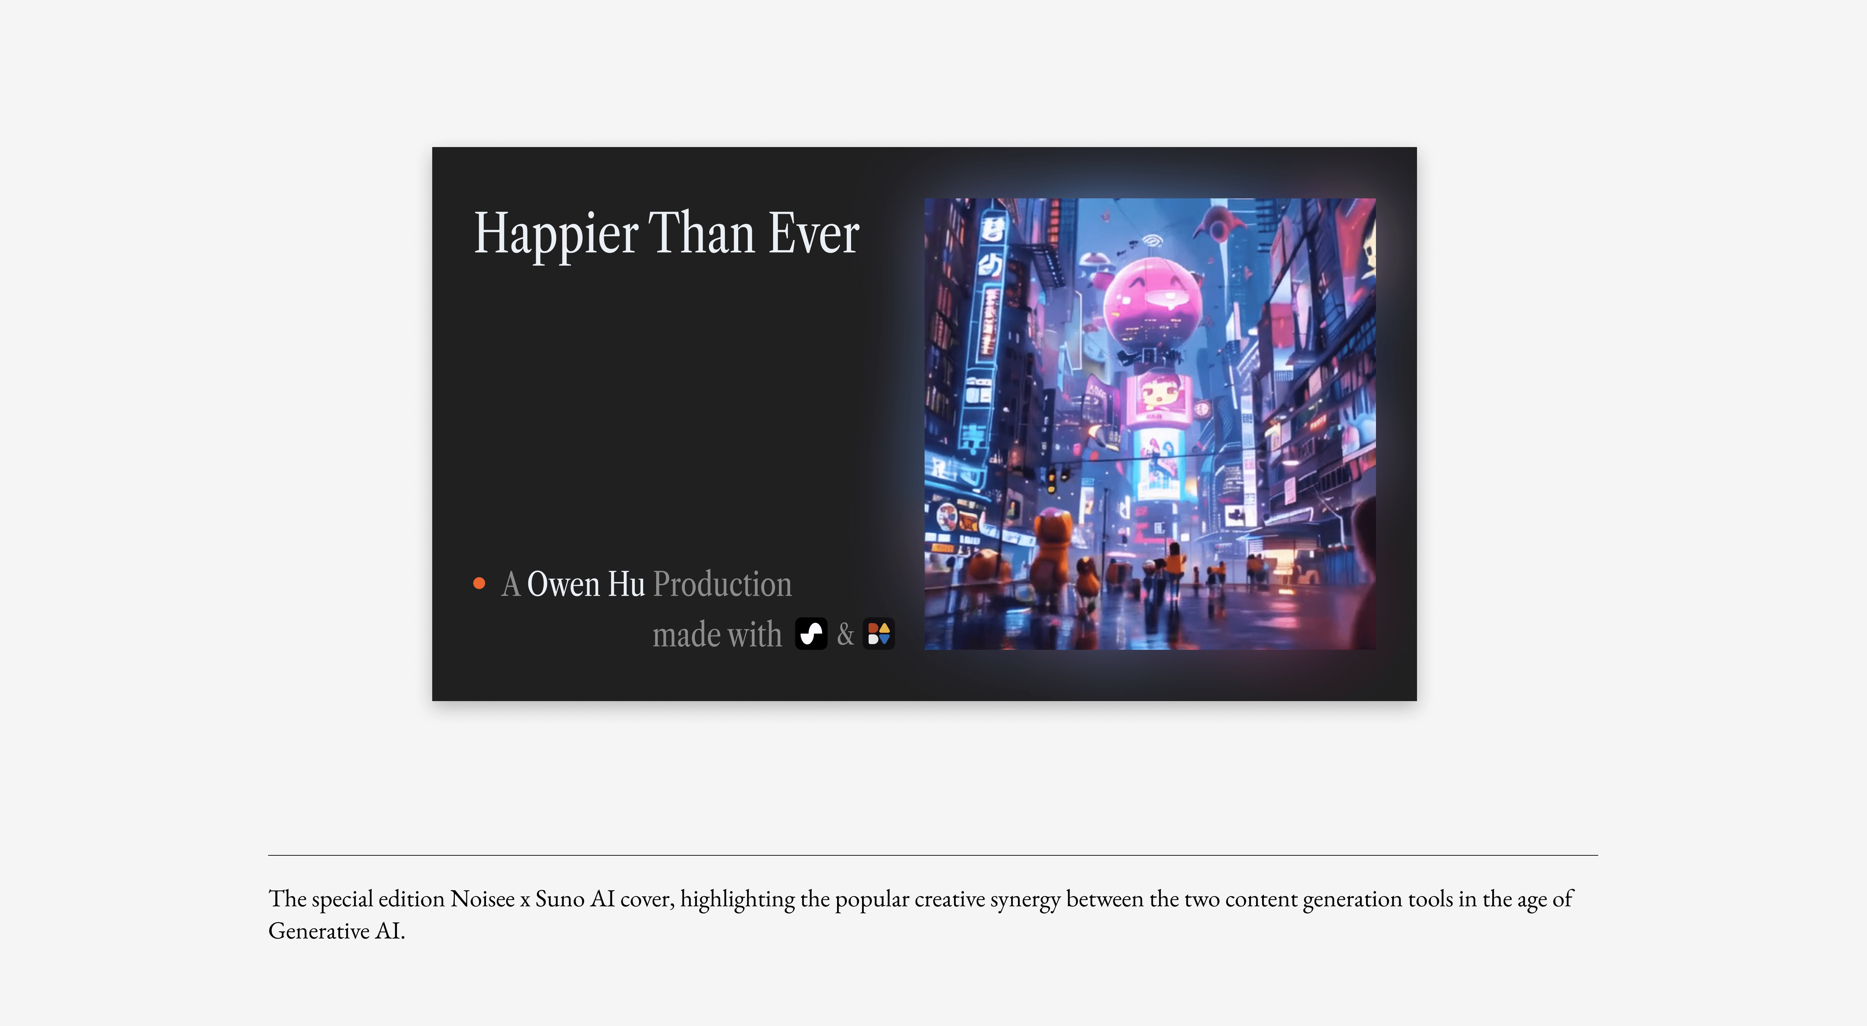Click the "Owen Hu" name

tap(586, 584)
